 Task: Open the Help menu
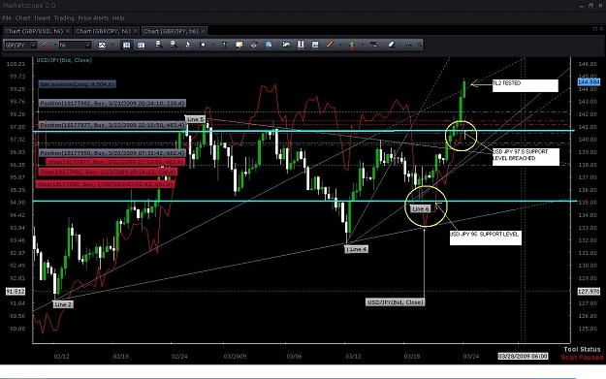point(118,18)
